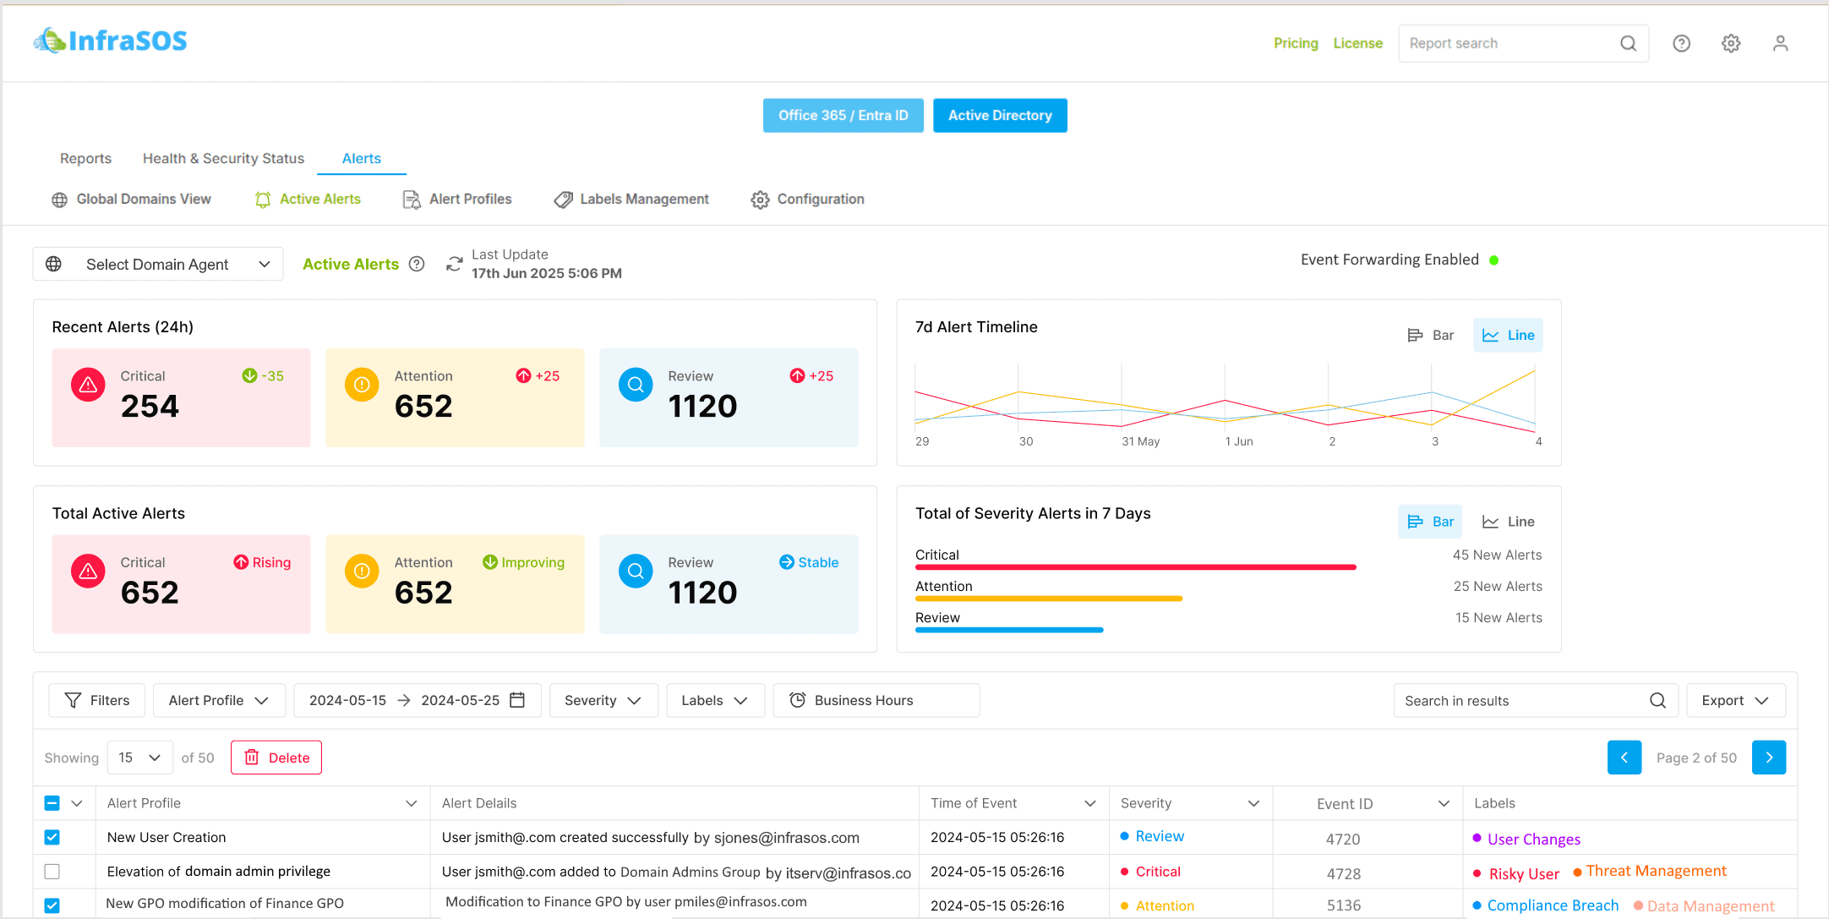Click the Critical red severity bar
Viewport: 1829px width, 919px height.
tap(1136, 566)
